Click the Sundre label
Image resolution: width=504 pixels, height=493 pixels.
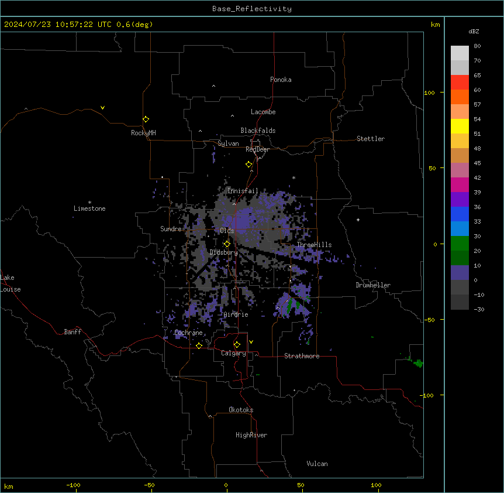click(x=171, y=229)
